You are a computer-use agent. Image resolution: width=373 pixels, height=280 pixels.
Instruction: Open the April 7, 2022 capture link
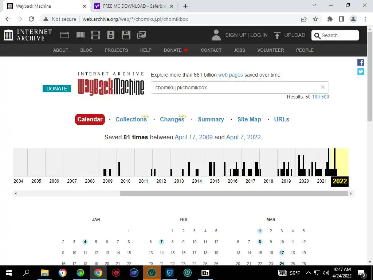(x=243, y=137)
